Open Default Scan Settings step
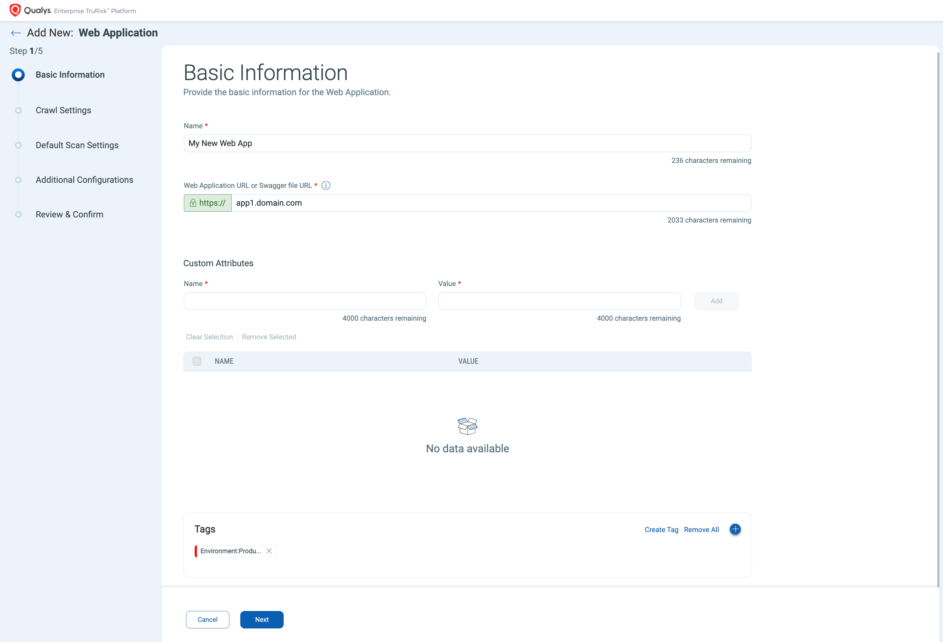 (x=77, y=145)
